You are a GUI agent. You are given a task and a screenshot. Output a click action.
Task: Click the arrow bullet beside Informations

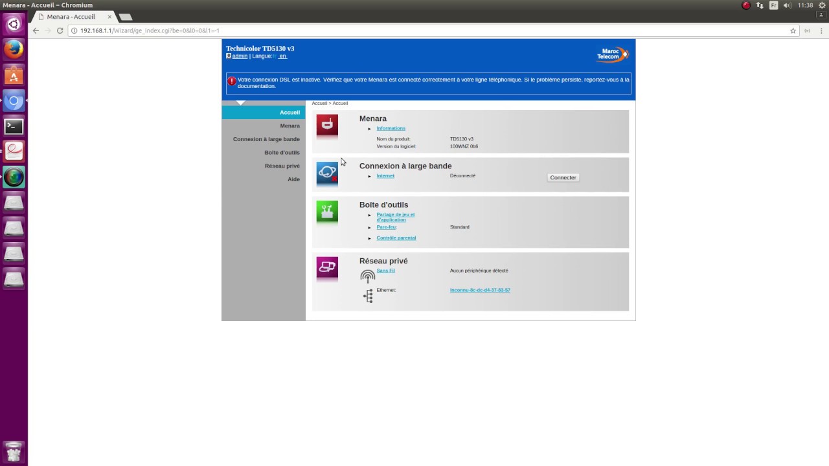[x=370, y=129]
